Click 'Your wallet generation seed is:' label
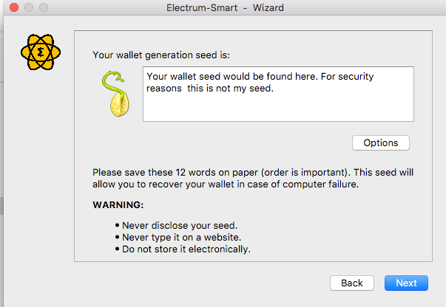Viewport: 446px width, 307px height. coord(162,54)
